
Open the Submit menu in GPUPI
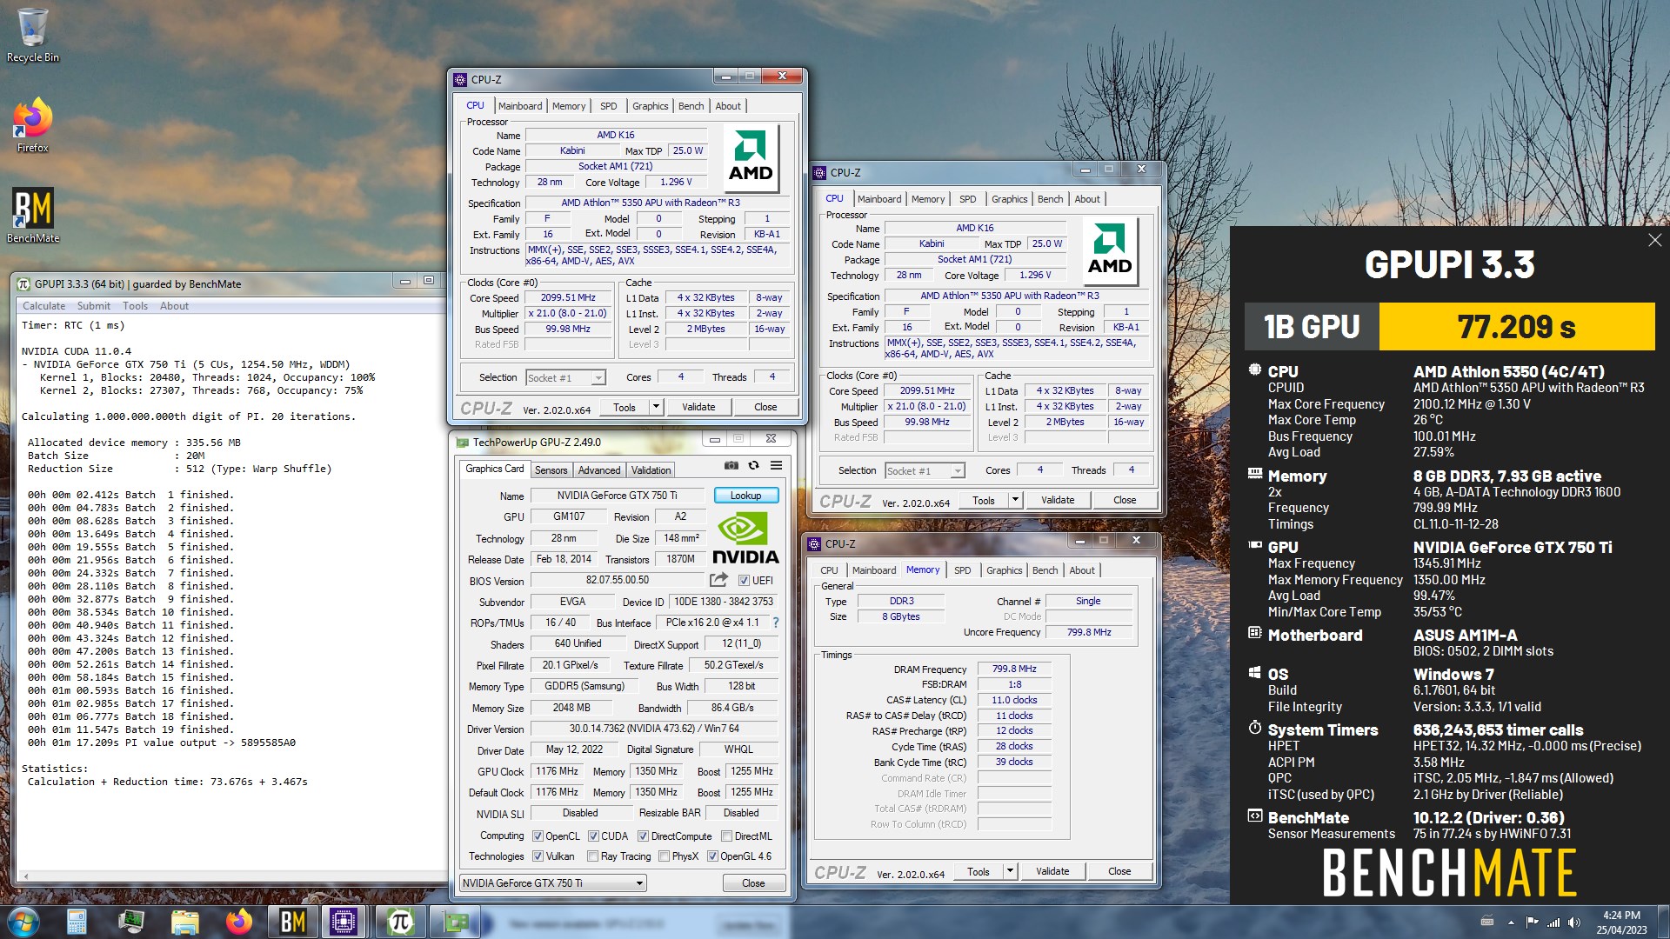(x=94, y=306)
